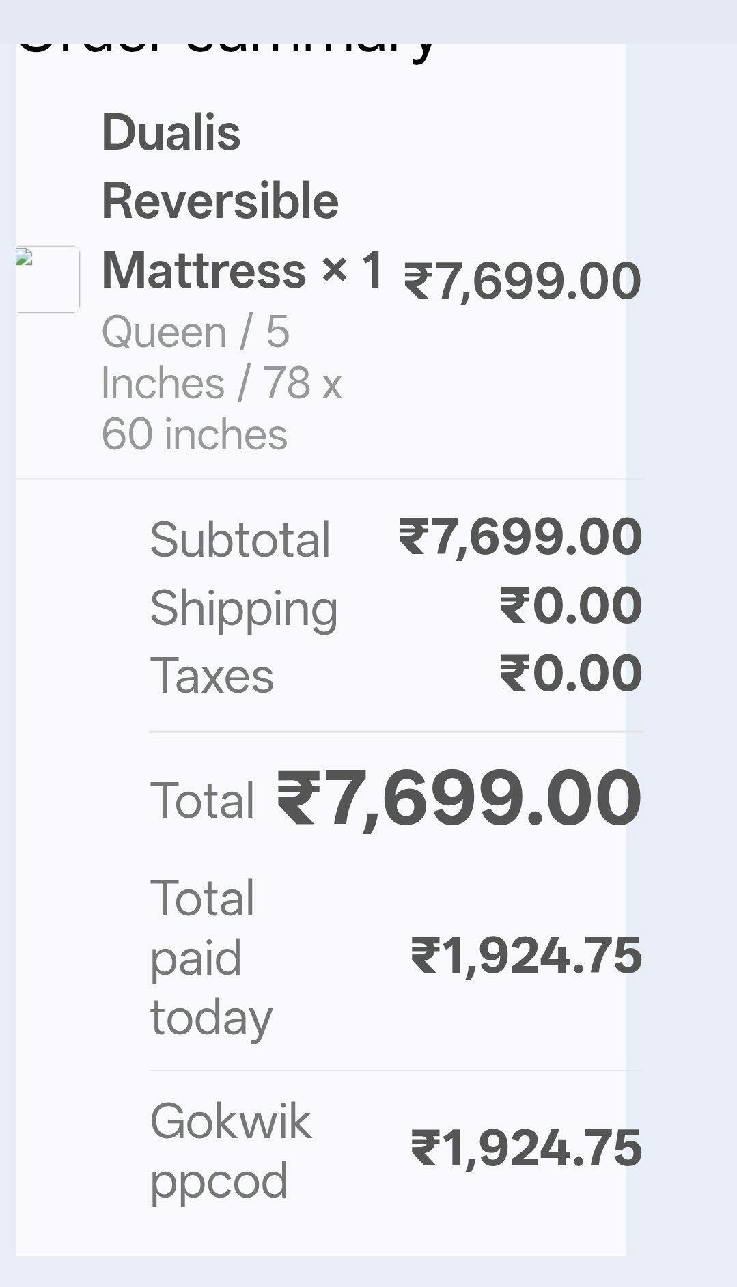Image resolution: width=737 pixels, height=1287 pixels.
Task: Click the Shipping label
Action: coord(244,608)
